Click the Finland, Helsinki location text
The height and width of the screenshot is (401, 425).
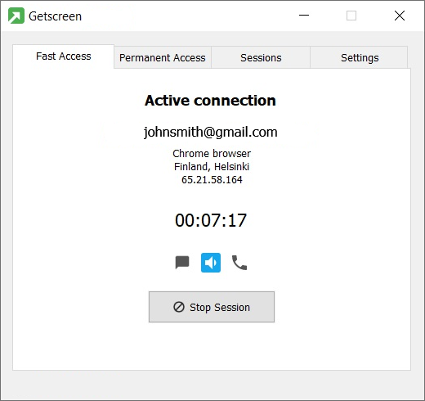(212, 166)
